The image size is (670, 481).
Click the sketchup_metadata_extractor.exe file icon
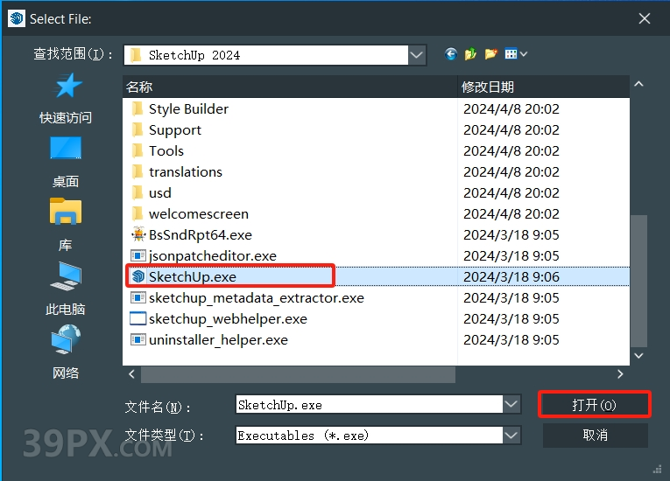coord(138,297)
